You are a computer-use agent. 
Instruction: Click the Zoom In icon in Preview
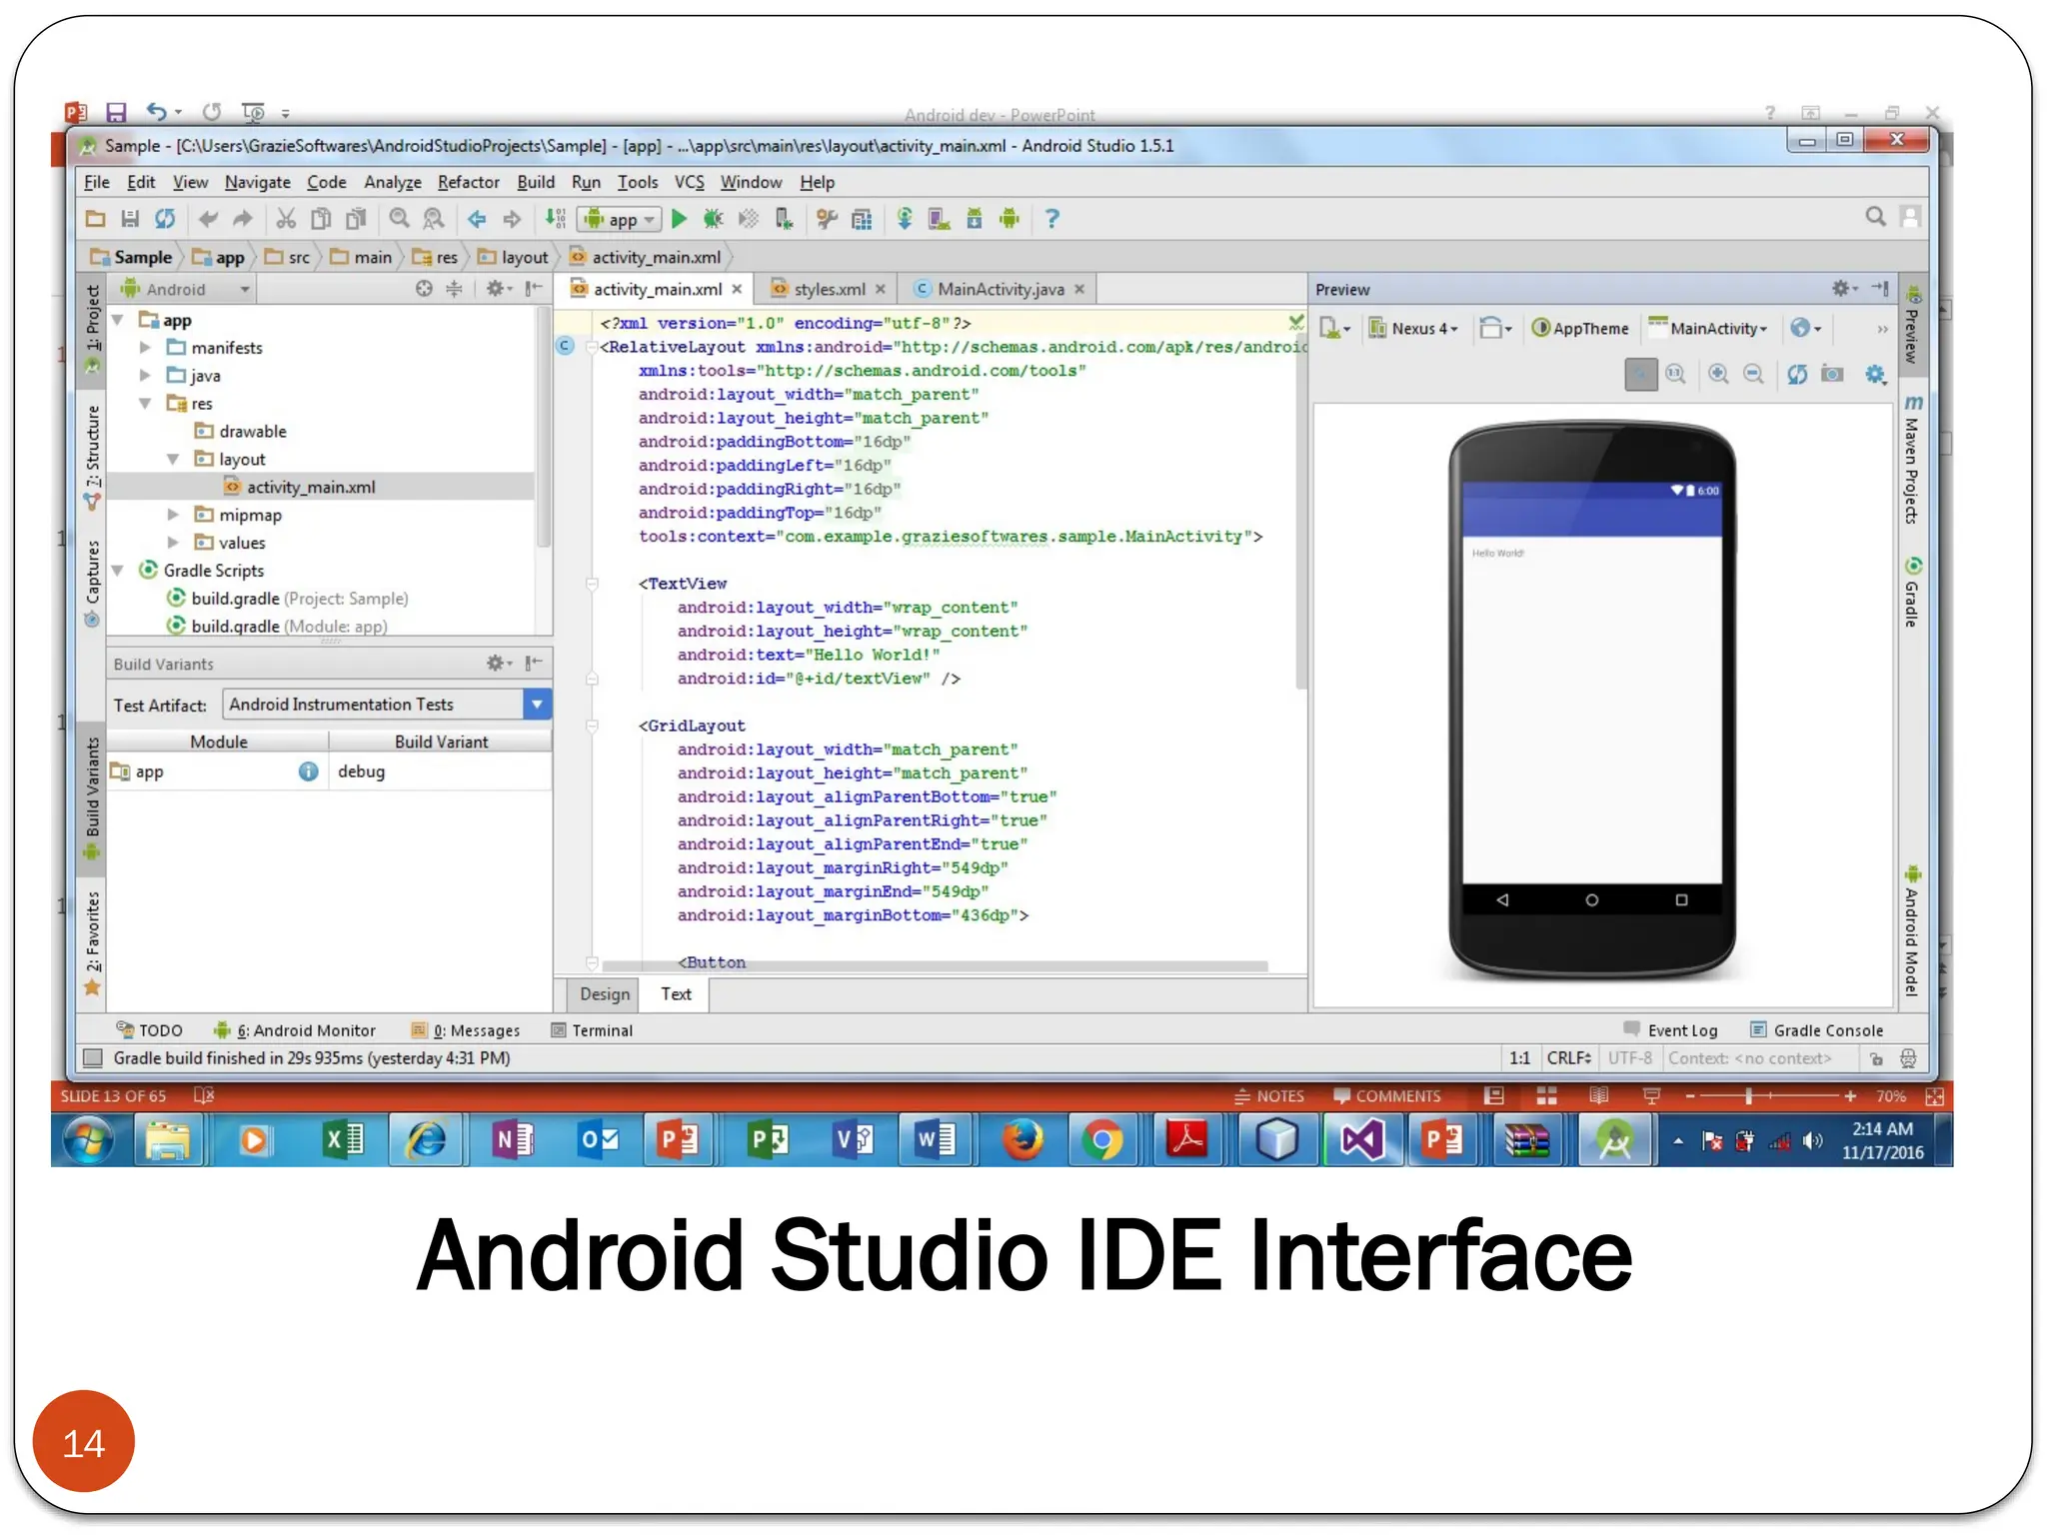point(1718,374)
